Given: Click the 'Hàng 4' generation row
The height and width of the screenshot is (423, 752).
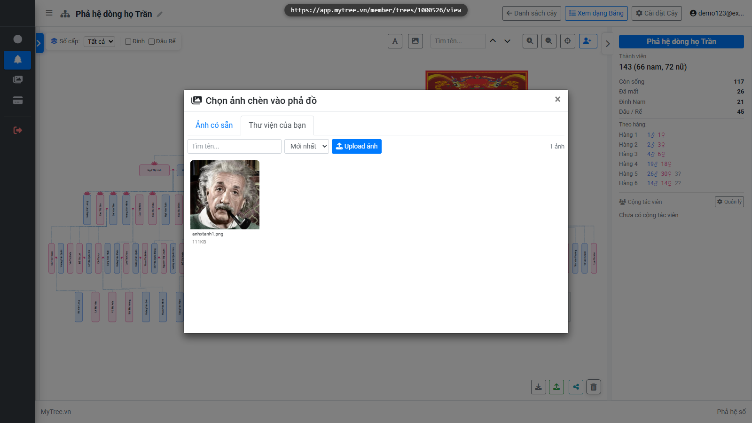Looking at the screenshot, I should click(681, 164).
